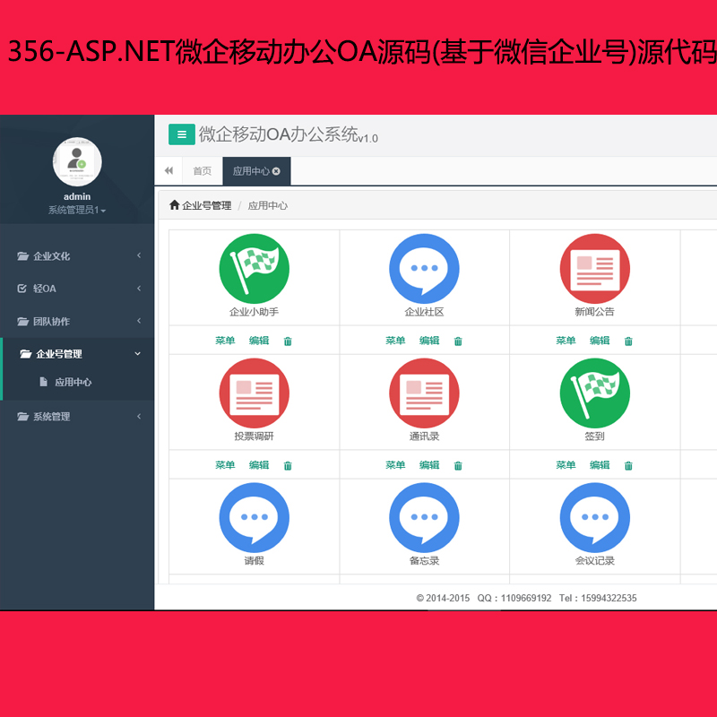Click 编辑 under 通讯录
The width and height of the screenshot is (717, 717).
click(429, 464)
